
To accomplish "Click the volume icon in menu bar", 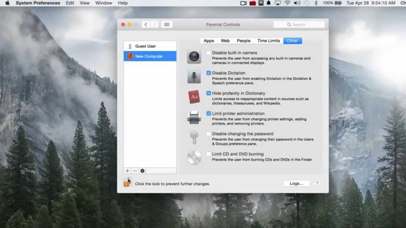I will [297, 3].
